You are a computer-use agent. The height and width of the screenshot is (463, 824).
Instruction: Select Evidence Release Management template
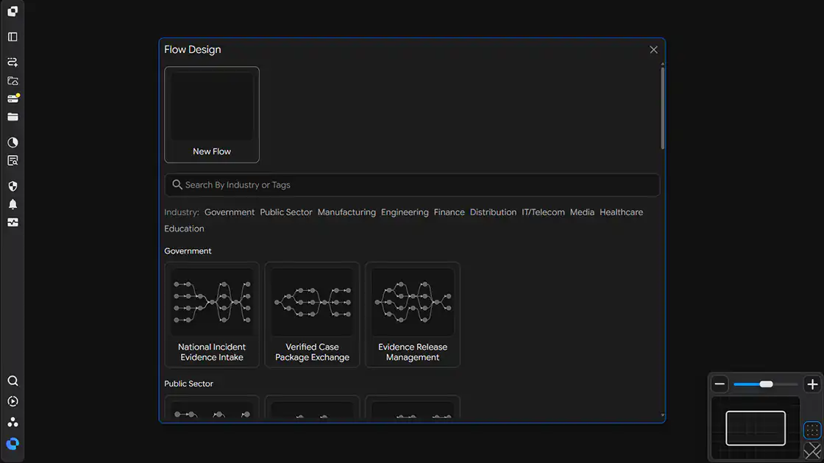point(413,315)
